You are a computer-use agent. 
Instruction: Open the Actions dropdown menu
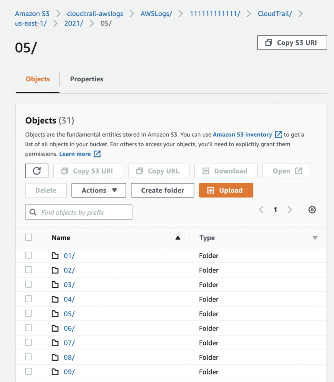tap(98, 190)
